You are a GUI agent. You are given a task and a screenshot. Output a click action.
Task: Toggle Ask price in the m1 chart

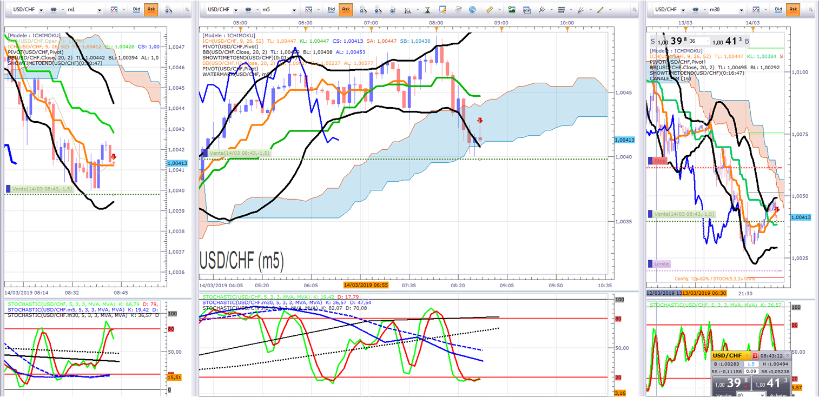151,9
